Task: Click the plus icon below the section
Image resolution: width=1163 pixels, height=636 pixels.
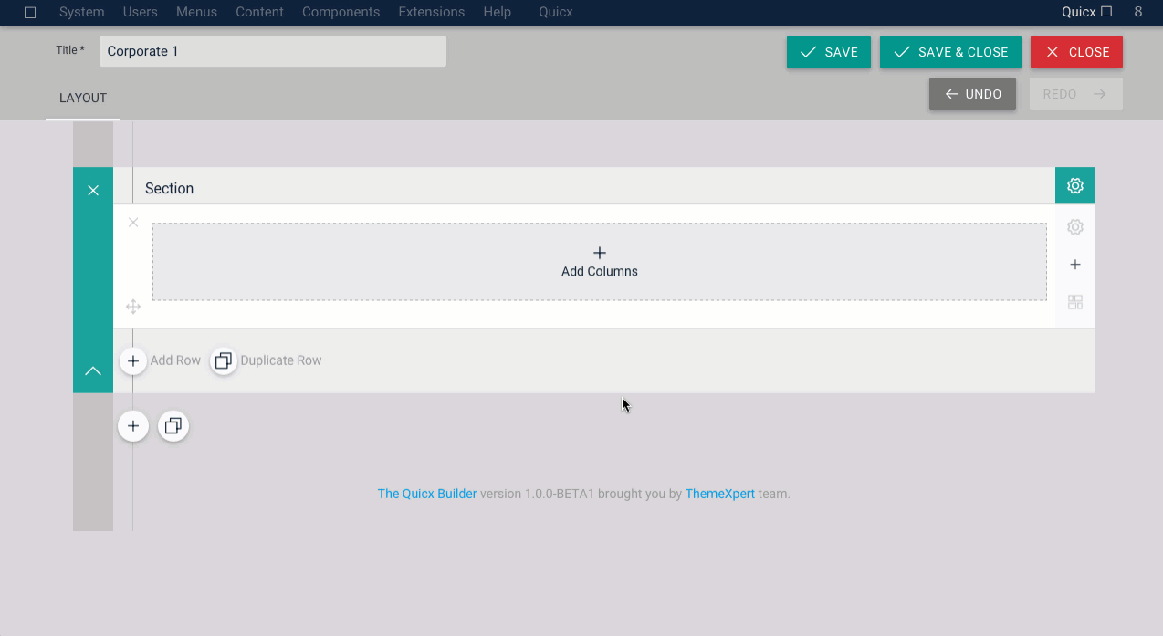Action: tap(133, 425)
